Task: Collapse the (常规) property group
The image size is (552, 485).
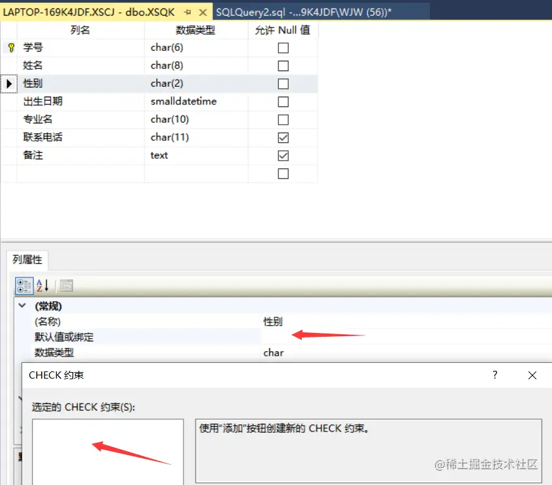Action: click(x=22, y=305)
